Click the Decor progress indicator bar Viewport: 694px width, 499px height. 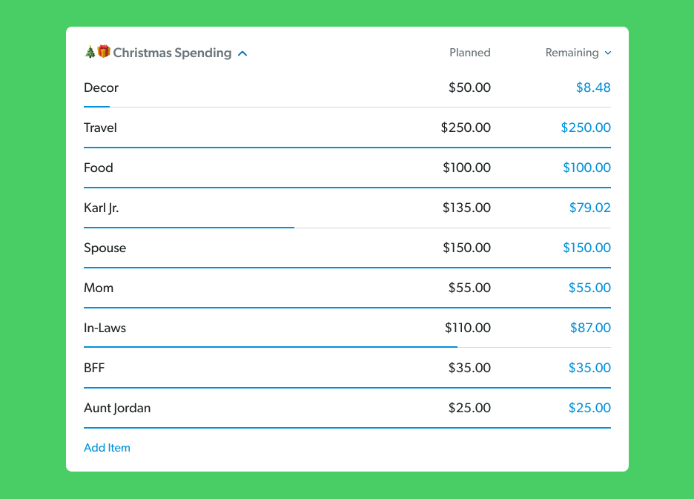point(96,106)
